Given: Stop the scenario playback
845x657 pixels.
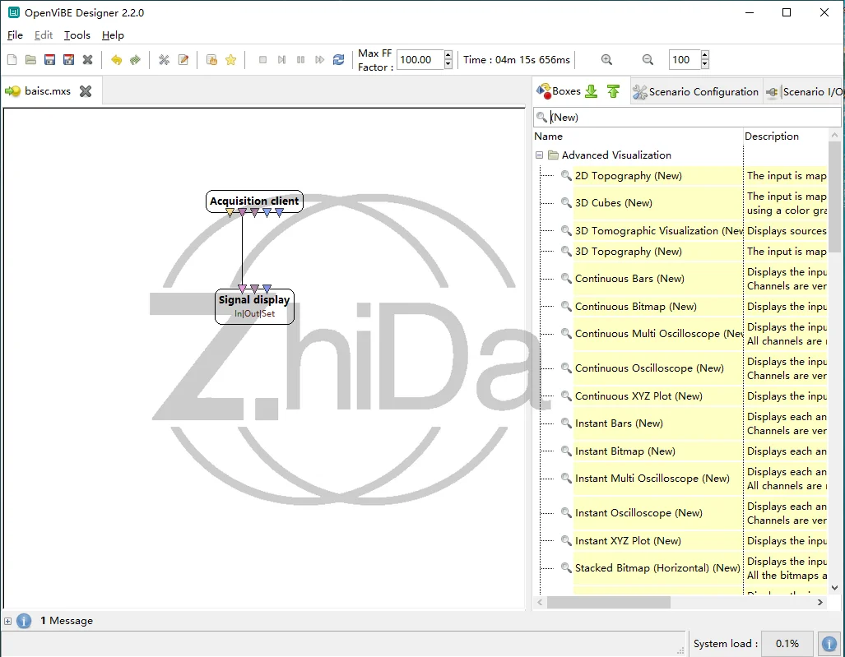Looking at the screenshot, I should (x=262, y=60).
